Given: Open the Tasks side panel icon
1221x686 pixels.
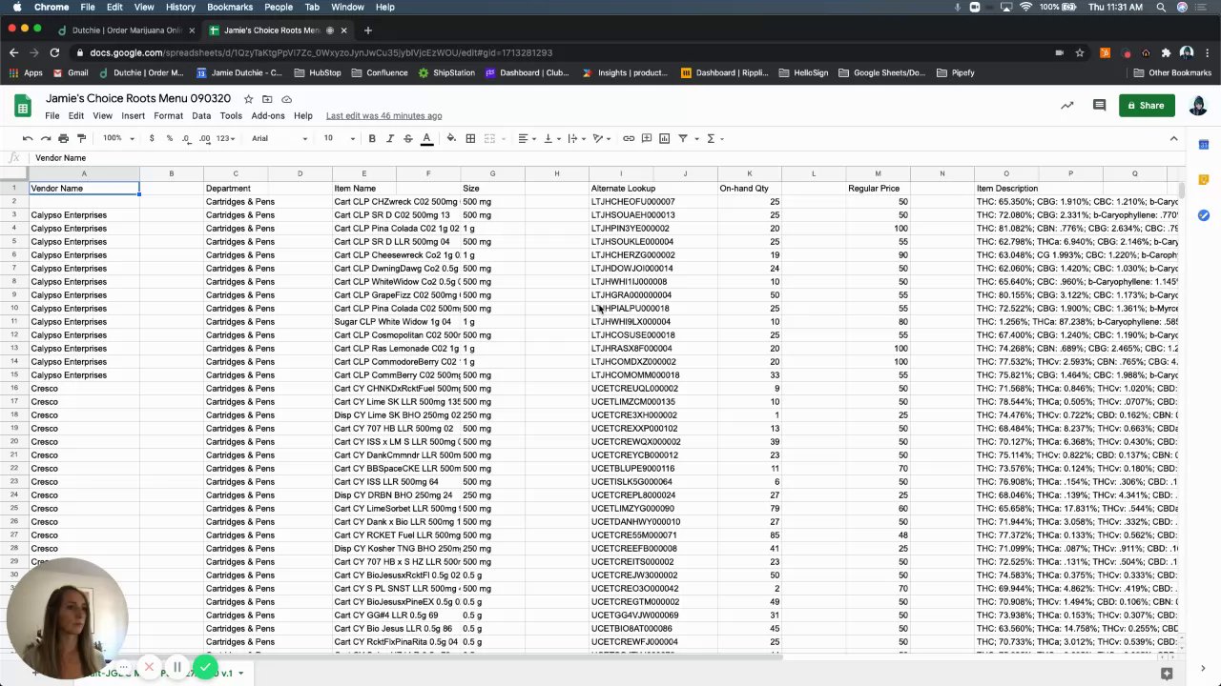Looking at the screenshot, I should (1204, 215).
